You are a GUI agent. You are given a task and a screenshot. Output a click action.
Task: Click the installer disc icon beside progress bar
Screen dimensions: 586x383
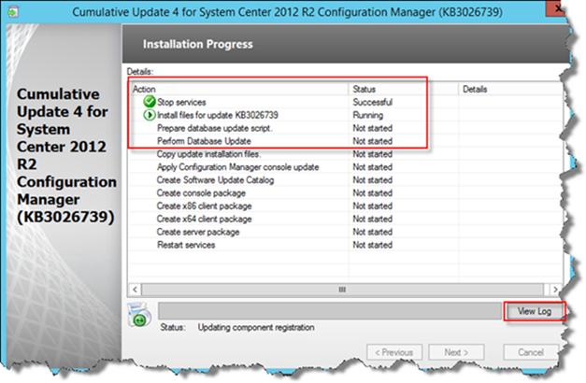(x=138, y=315)
